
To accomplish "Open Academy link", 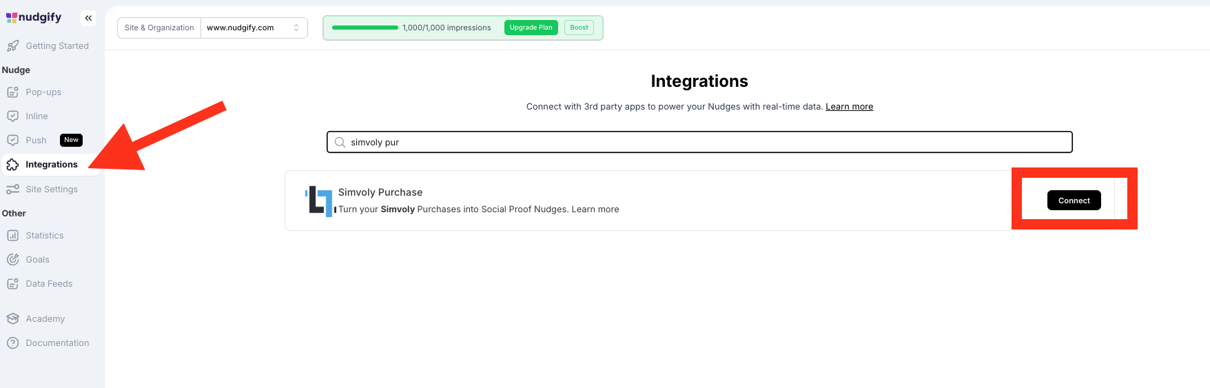I will click(45, 319).
